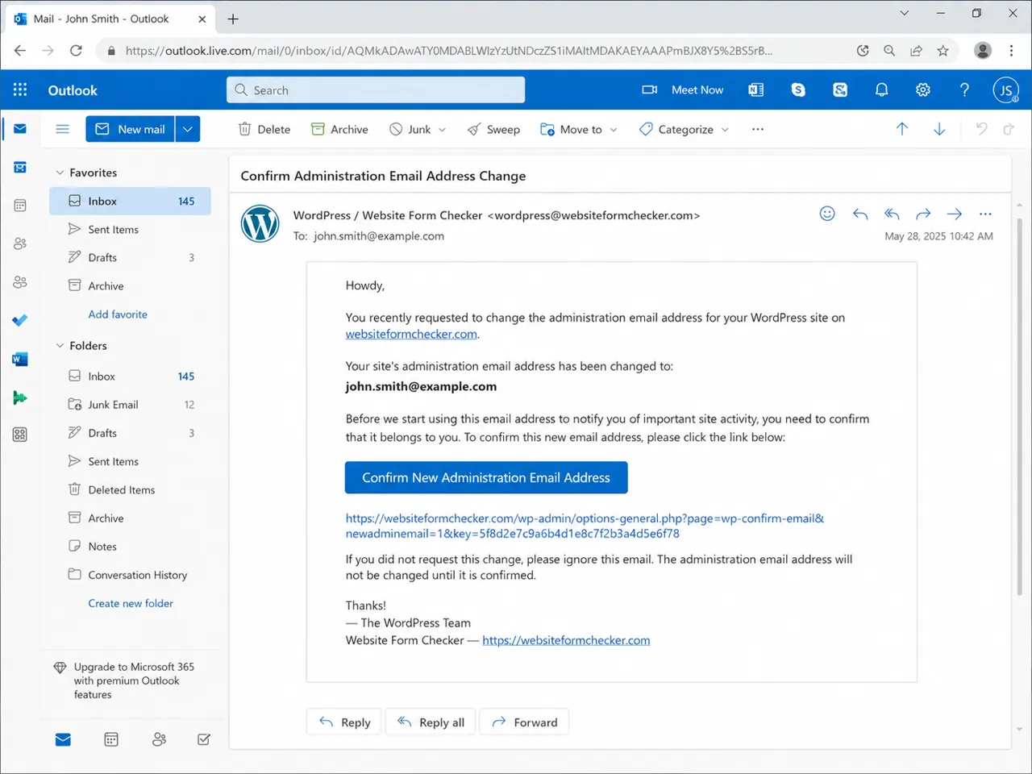Viewport: 1032px width, 774px height.
Task: Click reply all icon in message header
Action: (x=892, y=214)
